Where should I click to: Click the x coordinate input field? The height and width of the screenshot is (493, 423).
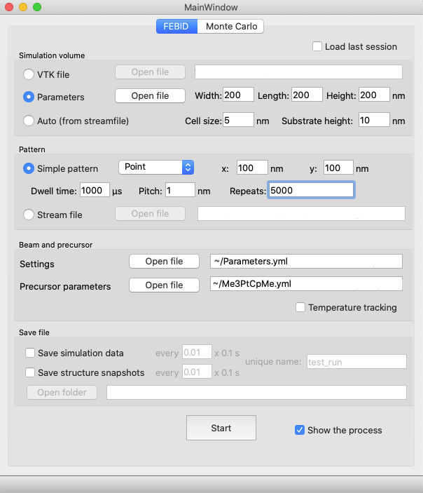pyautogui.click(x=252, y=168)
